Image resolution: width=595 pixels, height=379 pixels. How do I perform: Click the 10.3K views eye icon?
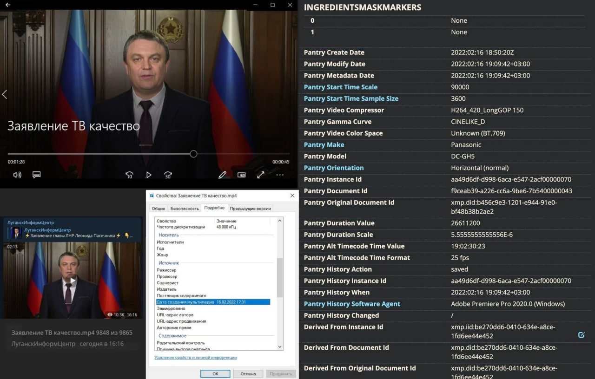110,314
